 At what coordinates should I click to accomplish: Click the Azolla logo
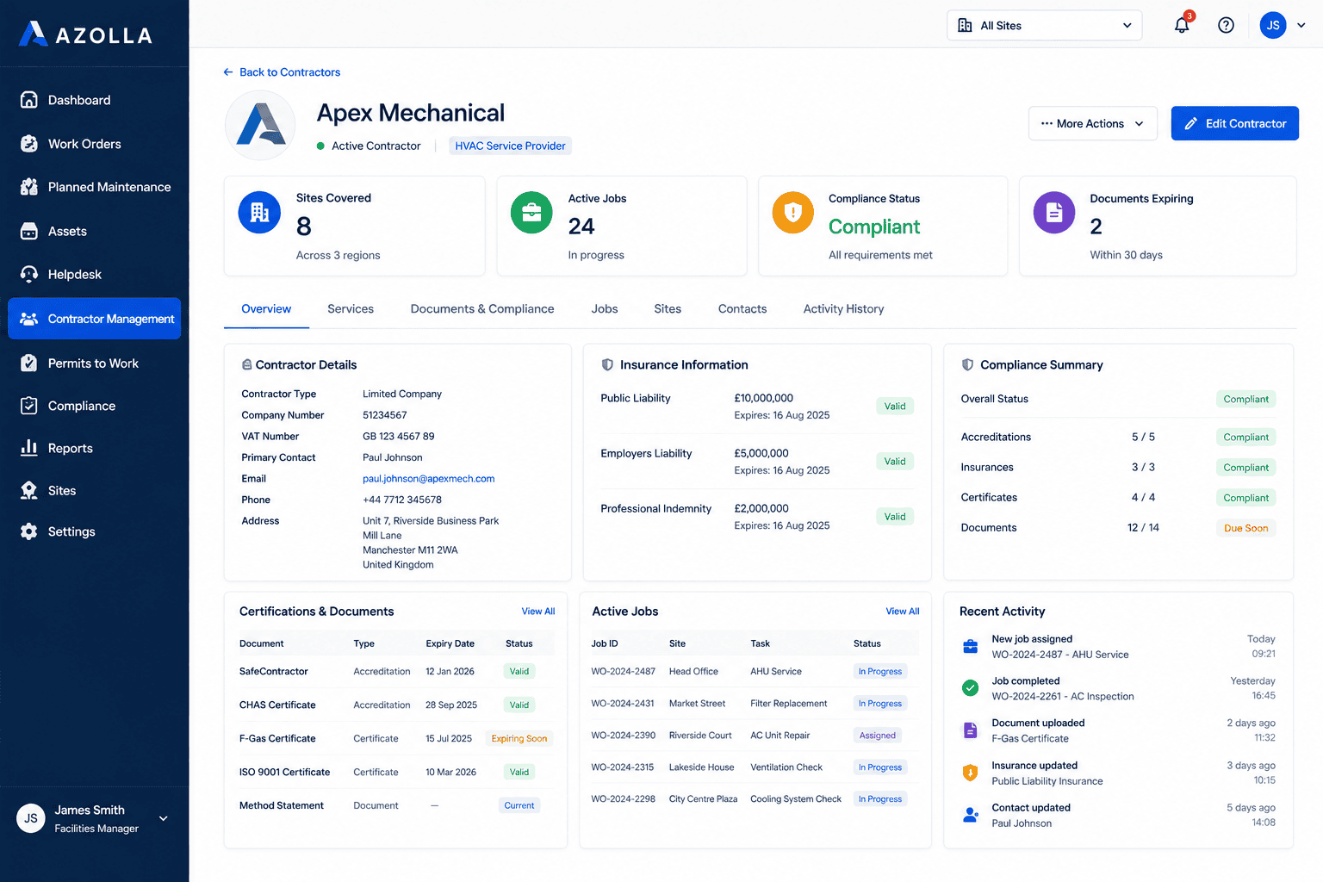pos(85,34)
